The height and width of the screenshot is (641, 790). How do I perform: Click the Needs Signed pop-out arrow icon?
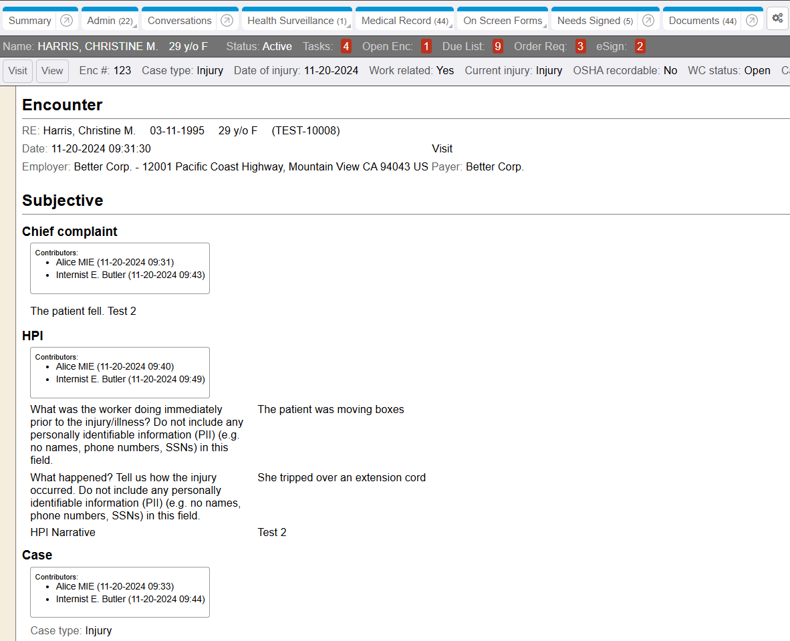(648, 21)
